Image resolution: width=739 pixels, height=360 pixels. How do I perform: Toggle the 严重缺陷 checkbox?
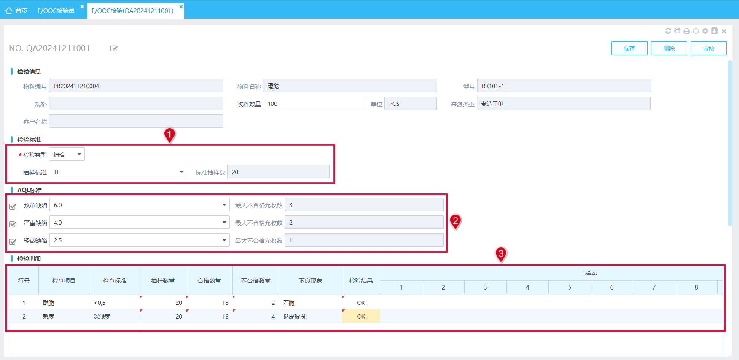[x=13, y=224]
